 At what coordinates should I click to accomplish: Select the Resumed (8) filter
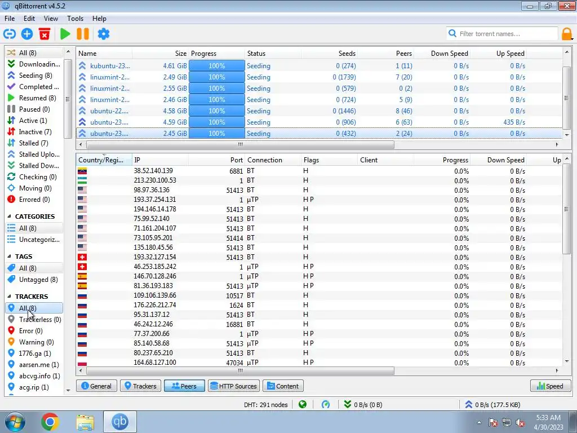pyautogui.click(x=34, y=98)
